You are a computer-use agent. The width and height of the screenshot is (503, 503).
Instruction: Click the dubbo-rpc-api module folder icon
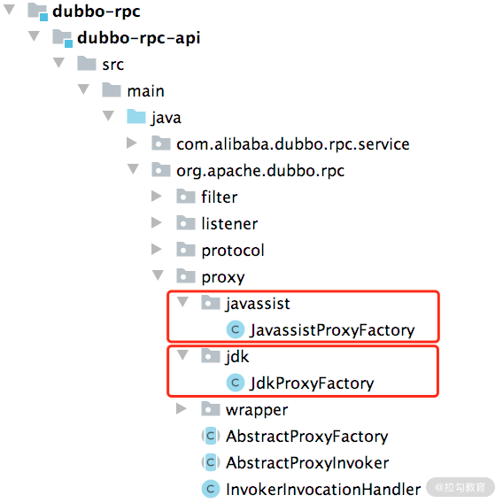pyautogui.click(x=62, y=38)
